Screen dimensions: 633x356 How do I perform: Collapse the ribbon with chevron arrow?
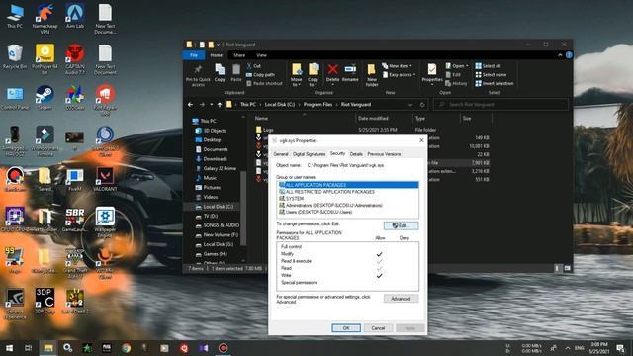click(560, 55)
